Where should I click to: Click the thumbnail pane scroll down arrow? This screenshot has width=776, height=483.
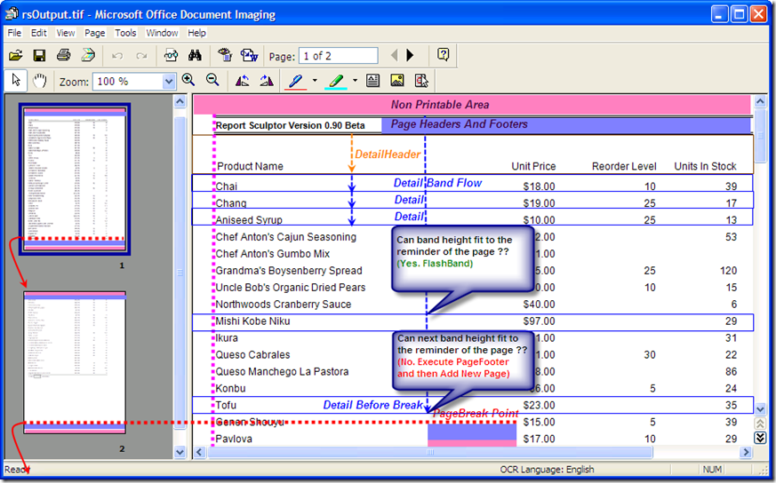(180, 452)
